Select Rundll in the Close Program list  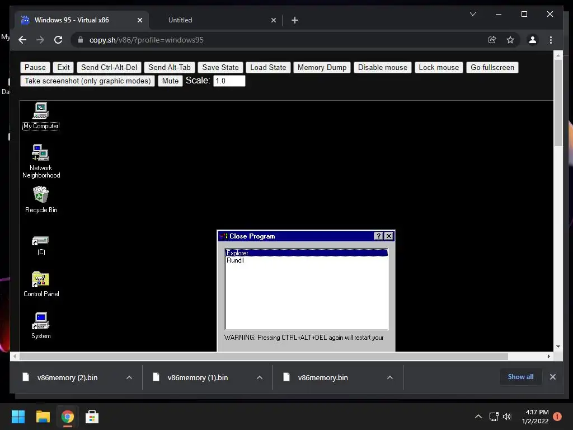pos(306,260)
